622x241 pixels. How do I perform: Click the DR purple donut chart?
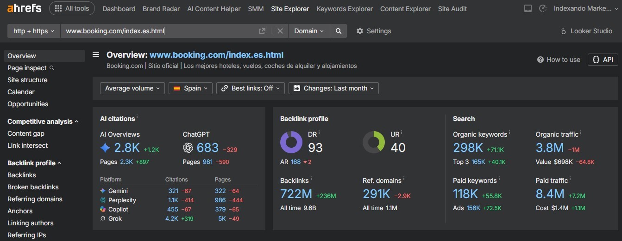(x=291, y=142)
